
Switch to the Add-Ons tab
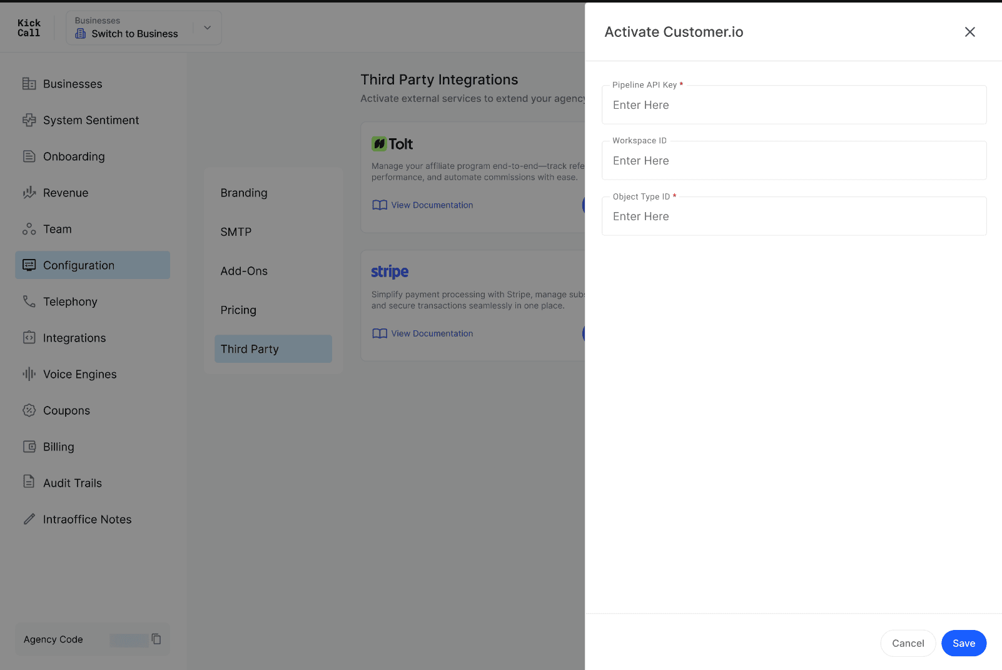point(273,271)
